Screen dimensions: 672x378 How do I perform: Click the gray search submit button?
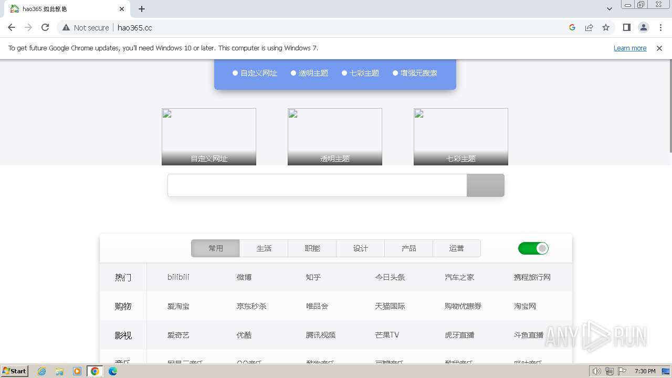tap(486, 185)
